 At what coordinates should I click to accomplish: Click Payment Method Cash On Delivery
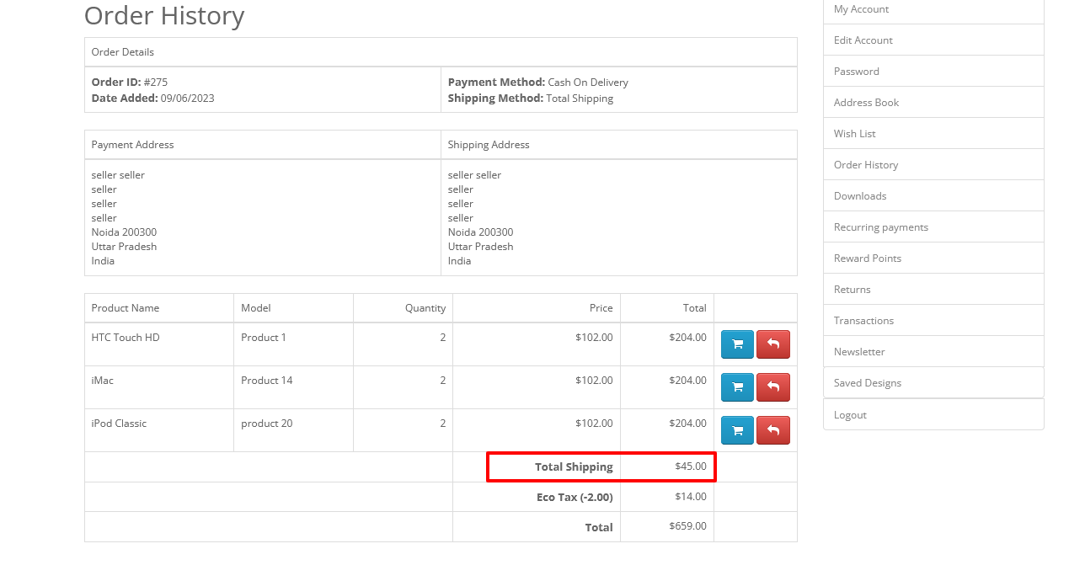click(538, 83)
